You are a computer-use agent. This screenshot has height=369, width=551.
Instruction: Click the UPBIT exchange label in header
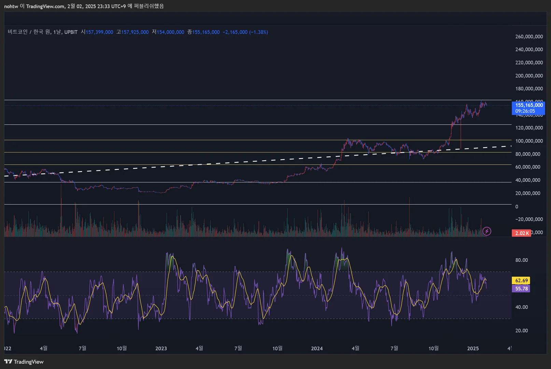click(x=71, y=32)
